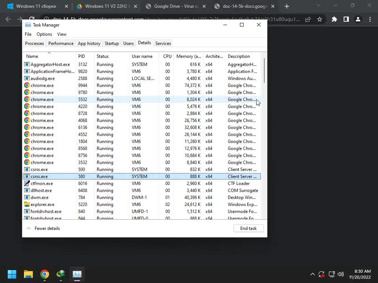Viewport: 378px width, 283px height.
Task: Select the csrss.exe row with PID 580
Action: tap(142, 177)
